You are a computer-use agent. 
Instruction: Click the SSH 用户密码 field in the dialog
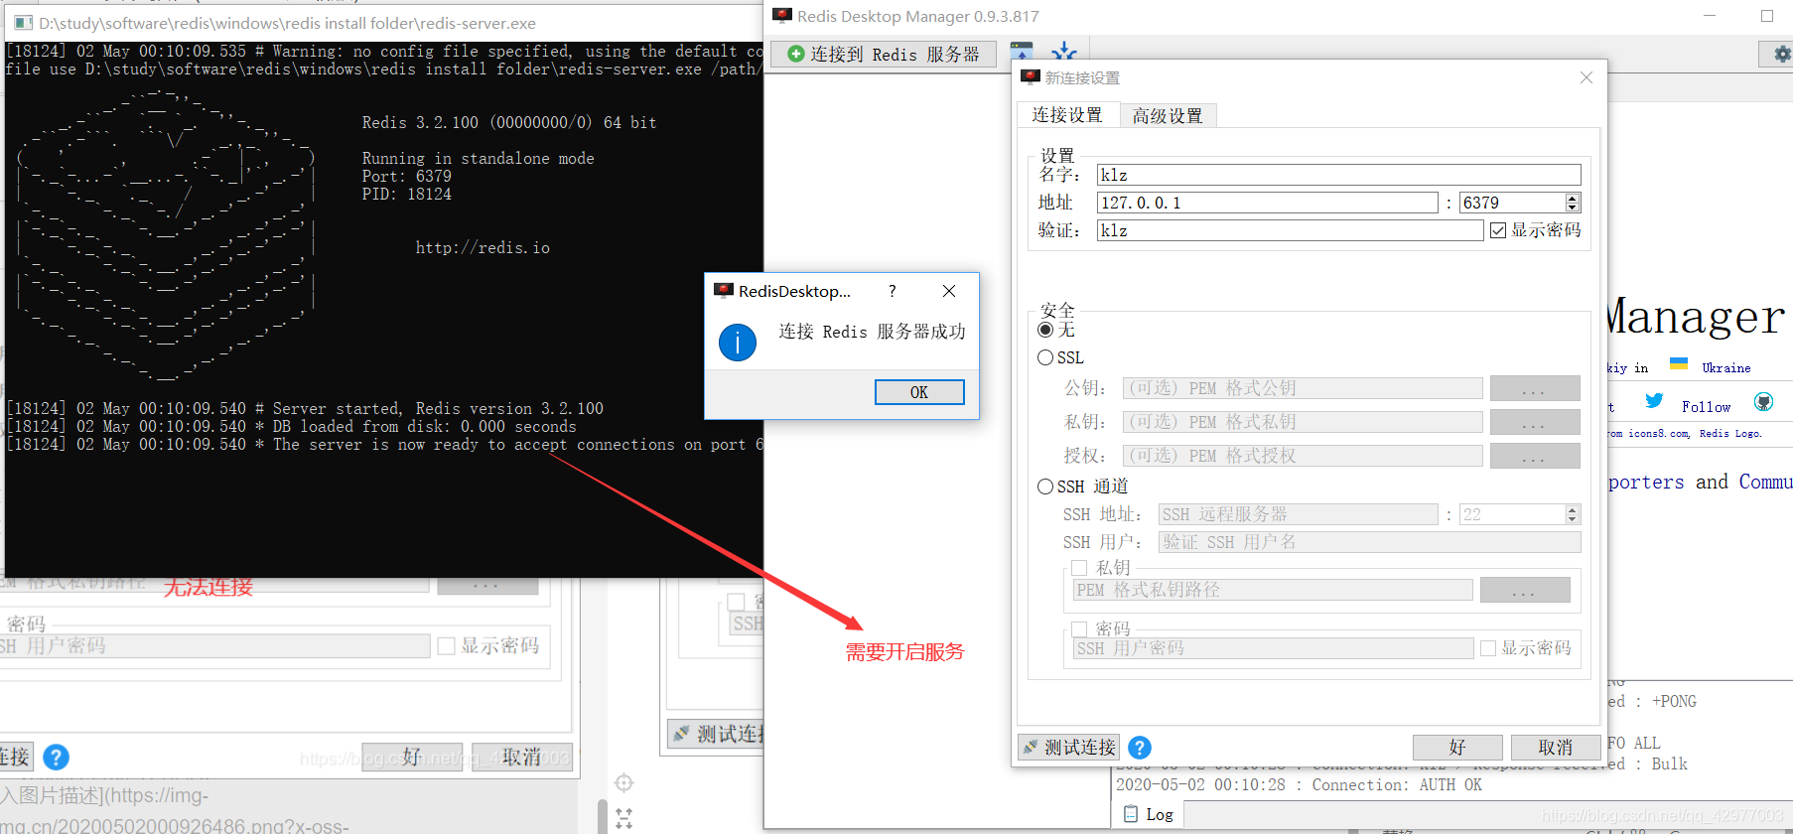[x=1273, y=648]
